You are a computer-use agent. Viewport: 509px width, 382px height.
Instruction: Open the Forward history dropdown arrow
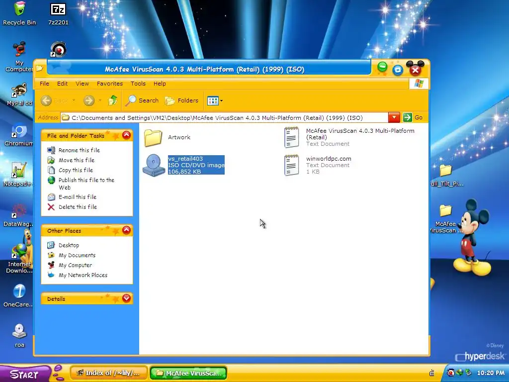point(99,100)
